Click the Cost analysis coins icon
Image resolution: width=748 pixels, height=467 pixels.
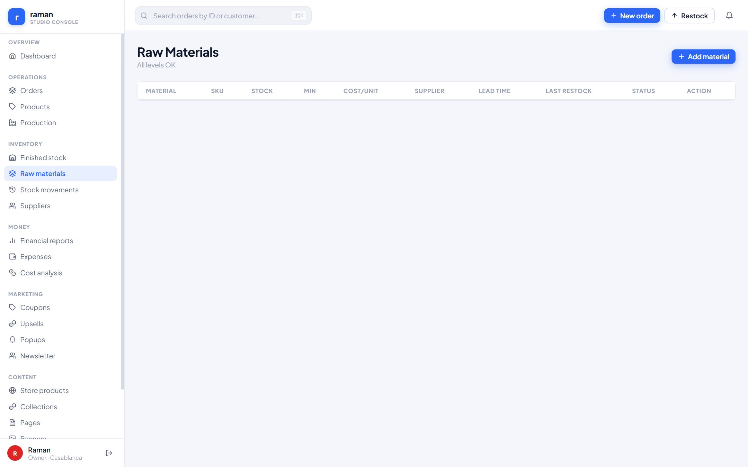(12, 273)
